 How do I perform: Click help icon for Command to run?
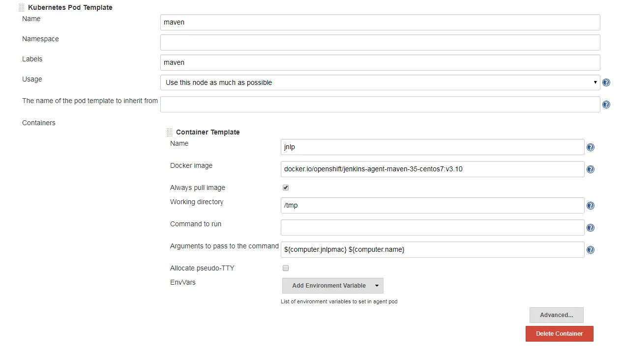[591, 228]
